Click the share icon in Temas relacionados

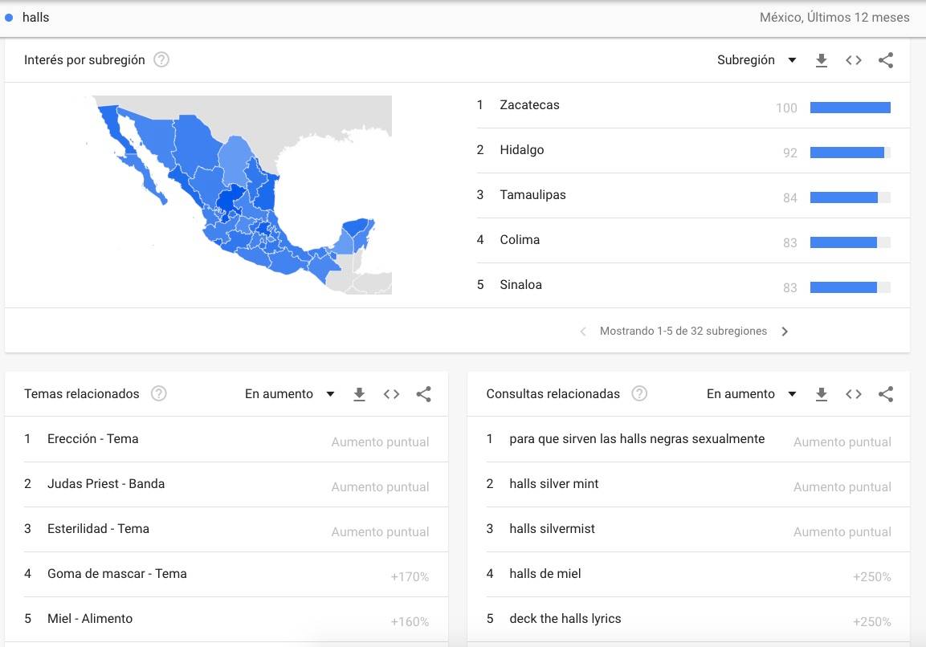[x=423, y=394]
